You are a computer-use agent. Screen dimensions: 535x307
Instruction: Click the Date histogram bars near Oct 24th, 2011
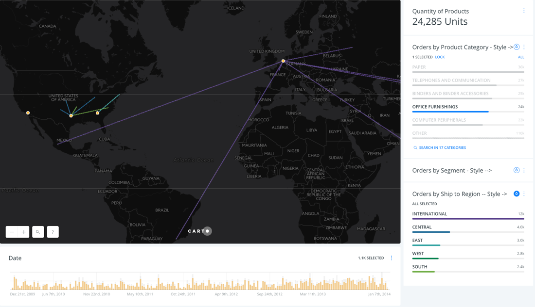point(183,284)
